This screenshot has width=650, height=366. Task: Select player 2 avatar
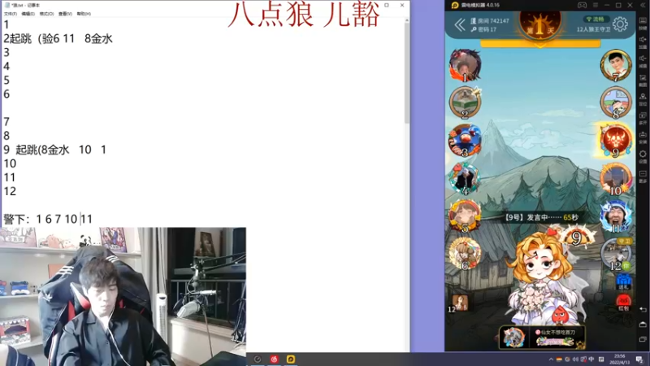pyautogui.click(x=465, y=102)
